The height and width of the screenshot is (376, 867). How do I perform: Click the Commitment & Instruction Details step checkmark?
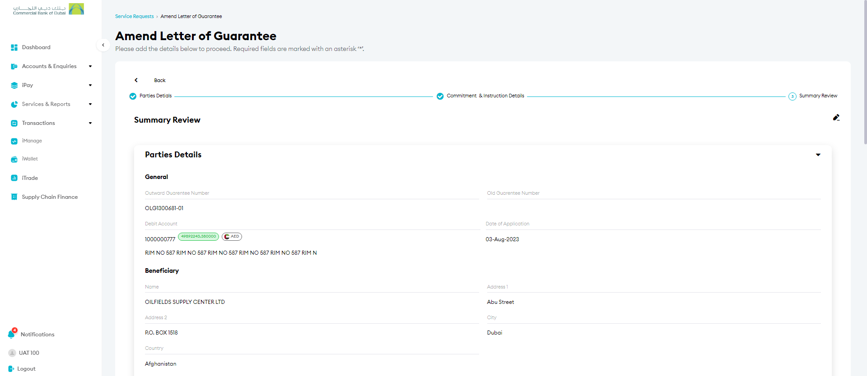[x=440, y=96]
